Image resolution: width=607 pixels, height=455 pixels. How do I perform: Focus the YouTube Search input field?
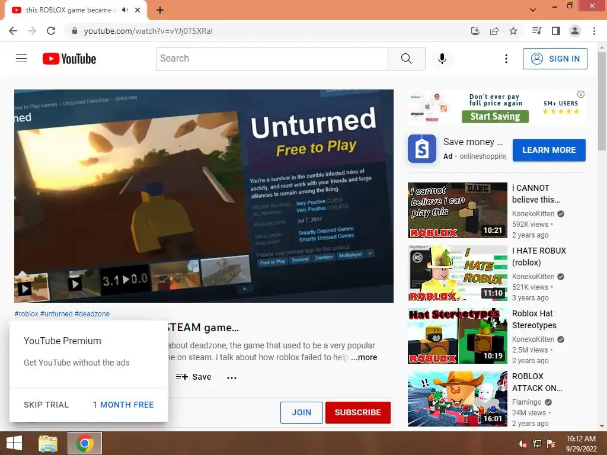click(272, 59)
